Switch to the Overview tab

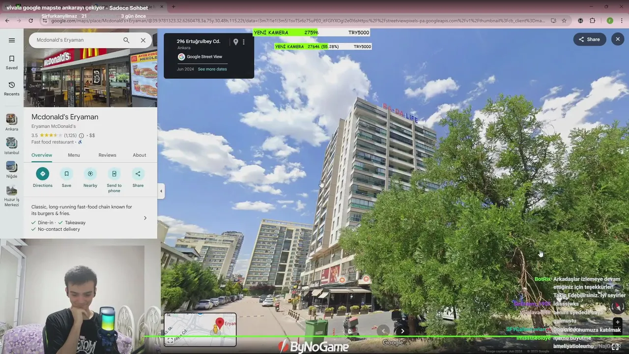coord(42,155)
